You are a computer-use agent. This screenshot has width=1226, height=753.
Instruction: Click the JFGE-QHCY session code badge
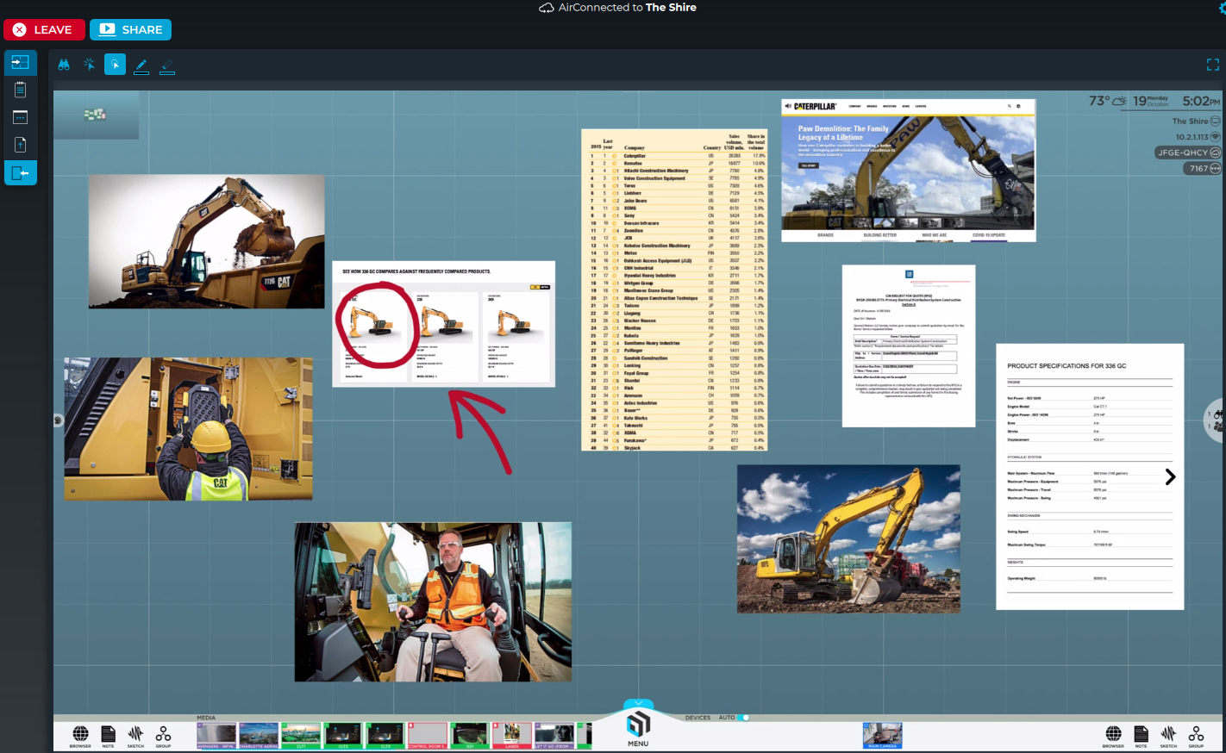1188,152
